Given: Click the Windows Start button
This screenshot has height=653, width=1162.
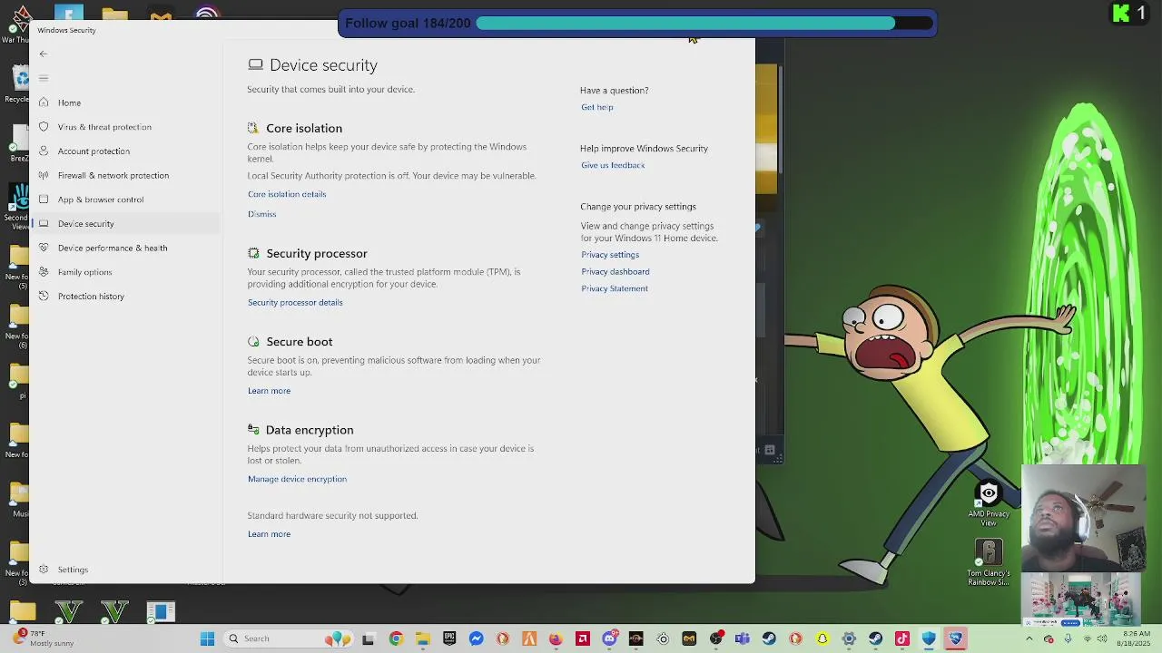Looking at the screenshot, I should tap(207, 638).
